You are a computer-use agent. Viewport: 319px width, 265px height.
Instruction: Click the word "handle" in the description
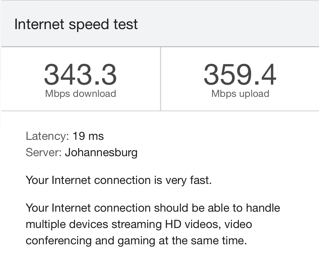[x=263, y=208]
